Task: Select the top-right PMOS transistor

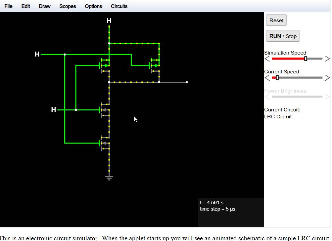Action: (x=155, y=65)
